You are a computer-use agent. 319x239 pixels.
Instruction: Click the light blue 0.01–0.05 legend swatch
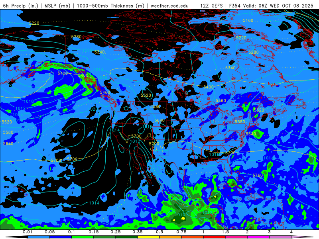pyautogui.click(x=39, y=237)
